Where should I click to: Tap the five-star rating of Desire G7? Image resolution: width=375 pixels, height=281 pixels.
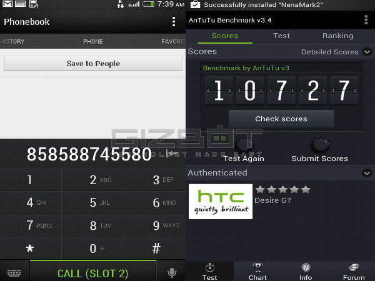tap(282, 190)
